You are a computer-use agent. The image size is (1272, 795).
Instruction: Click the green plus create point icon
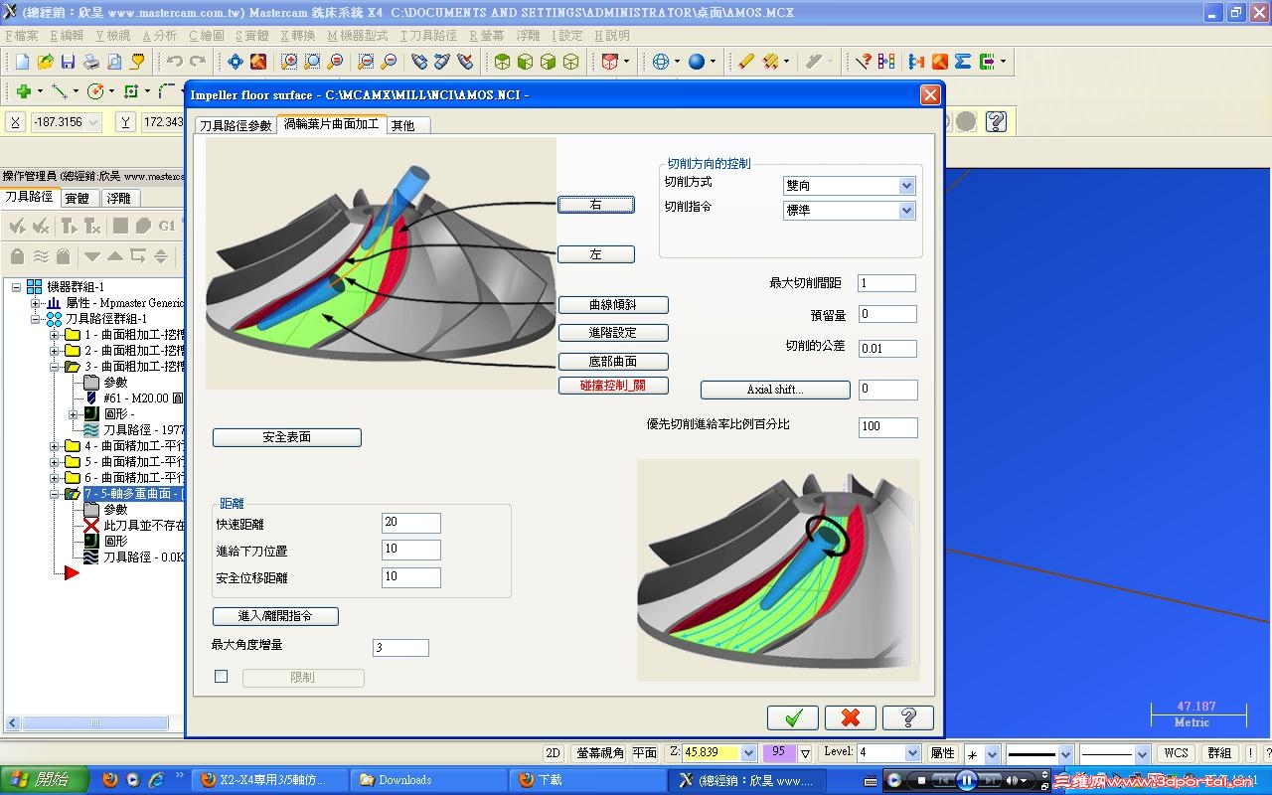pyautogui.click(x=23, y=91)
